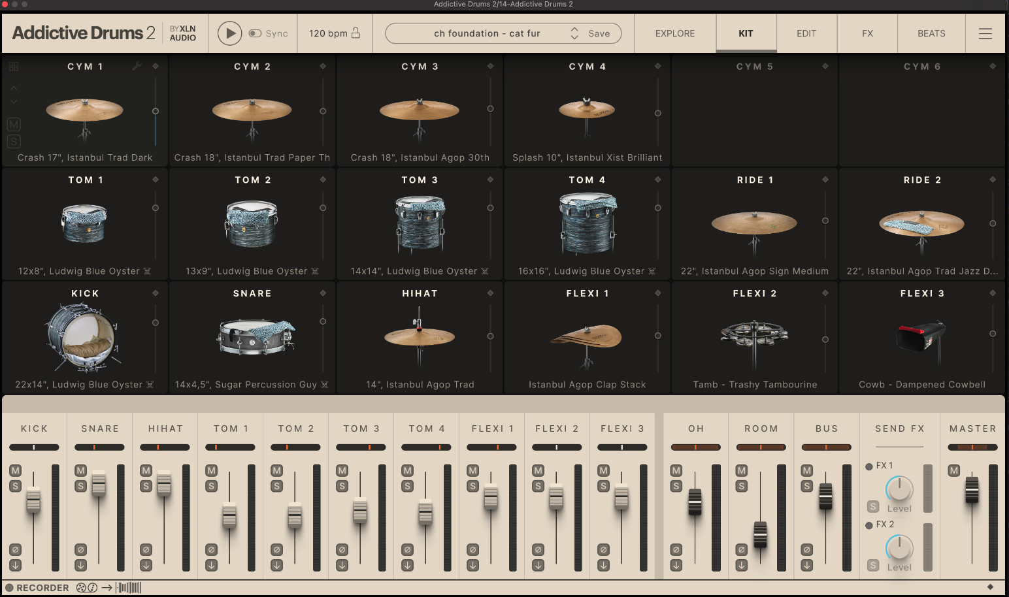Invert phase on the TOM 1 channel
Screen dimensions: 1009x597
[x=211, y=550]
